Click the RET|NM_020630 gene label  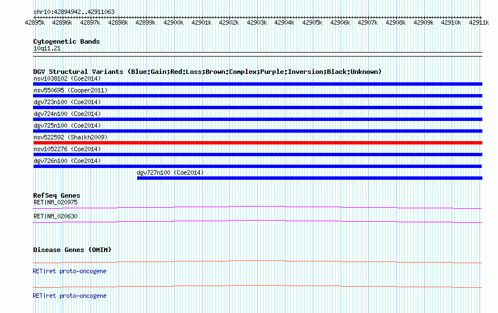[55, 216]
